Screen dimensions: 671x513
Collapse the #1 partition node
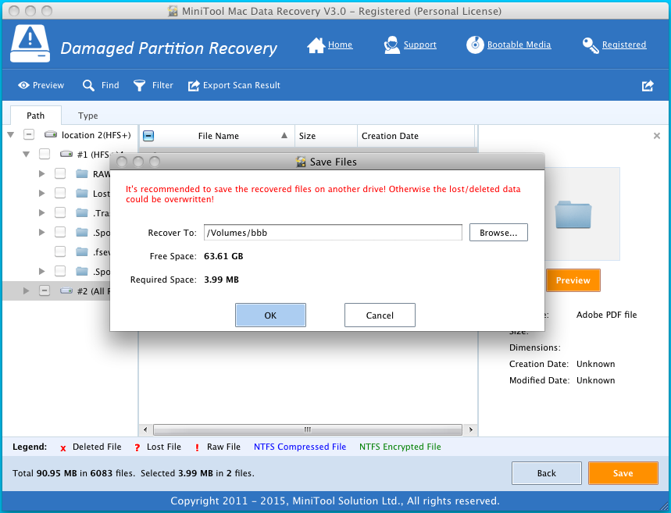[26, 154]
